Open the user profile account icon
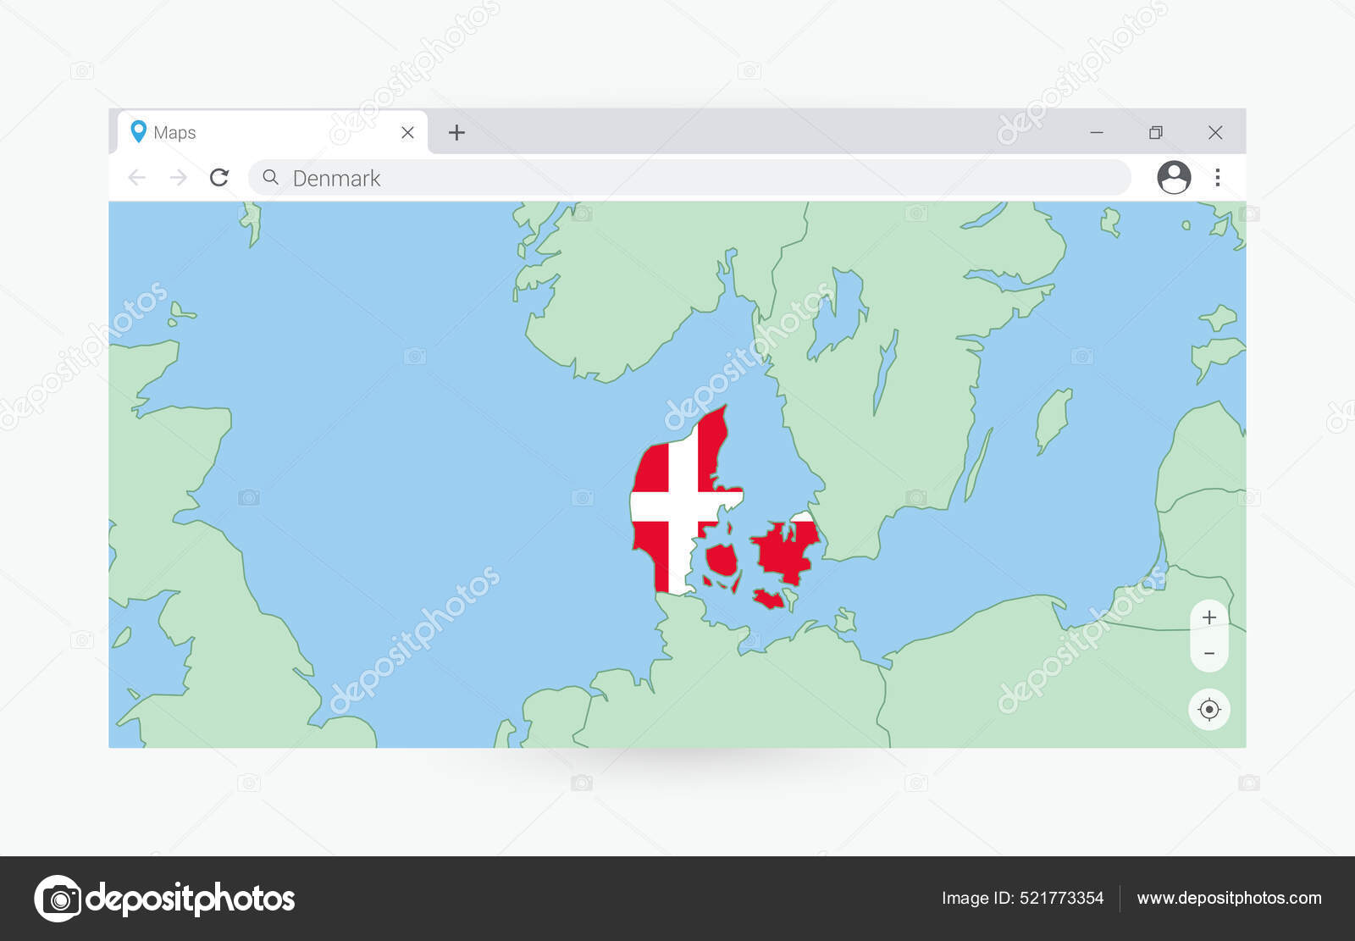Image resolution: width=1355 pixels, height=941 pixels. (1176, 178)
